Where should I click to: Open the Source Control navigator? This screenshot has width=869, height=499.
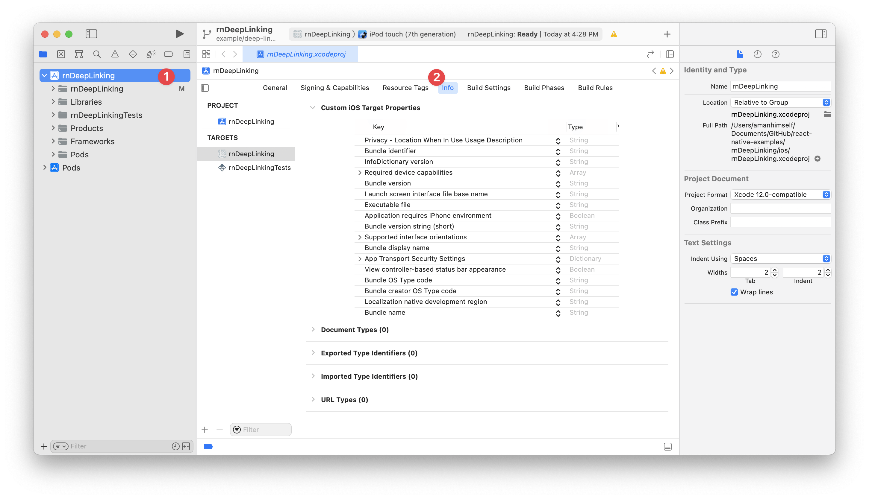click(61, 54)
